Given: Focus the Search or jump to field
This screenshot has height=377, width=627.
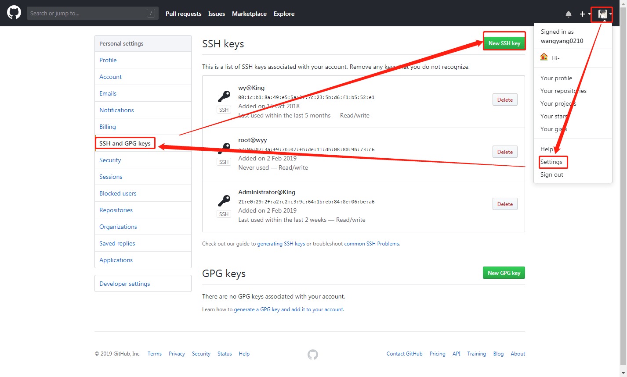Looking at the screenshot, I should pyautogui.click(x=92, y=13).
